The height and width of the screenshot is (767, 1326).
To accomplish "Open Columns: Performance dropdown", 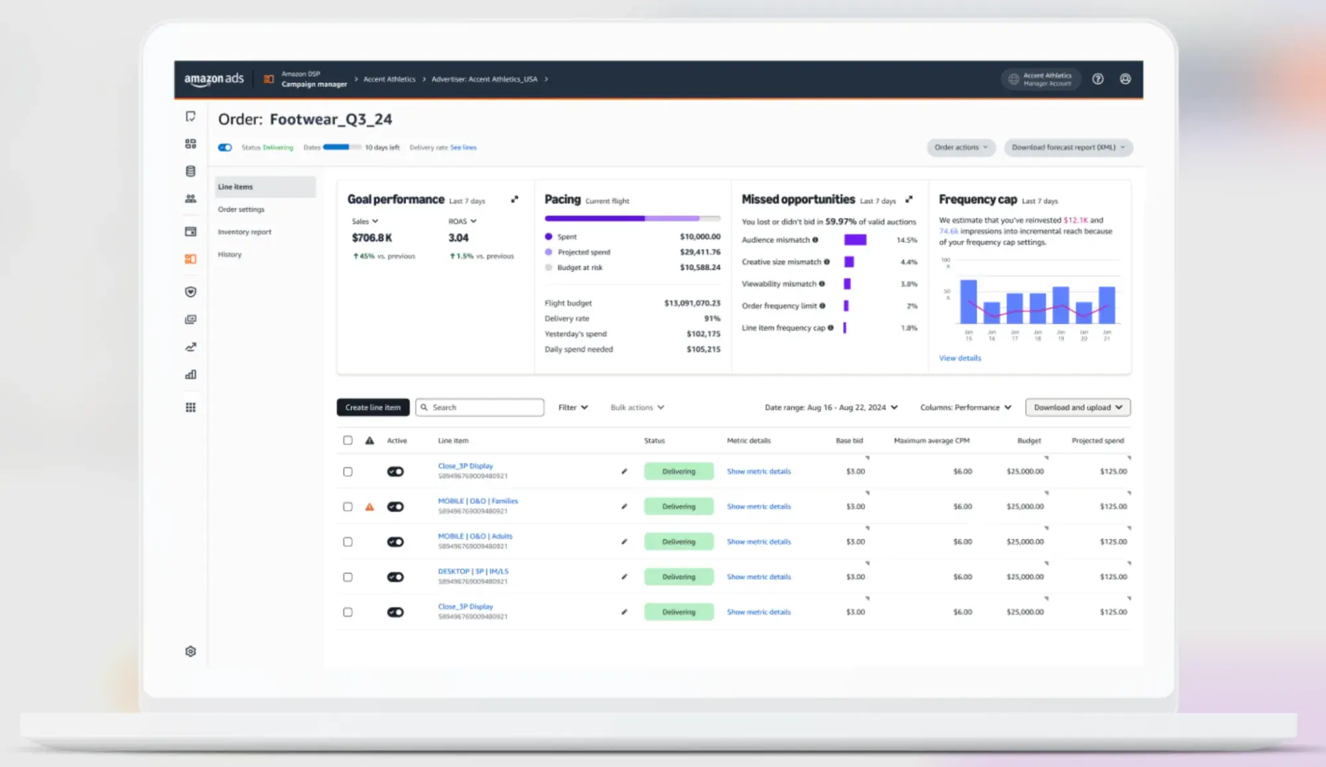I will click(x=965, y=407).
